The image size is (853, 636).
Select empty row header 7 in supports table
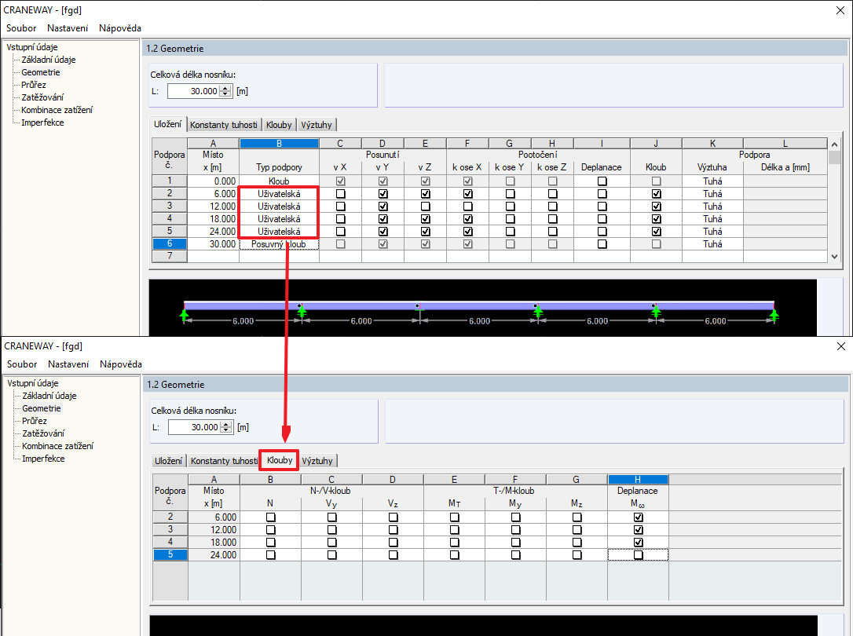coord(169,255)
